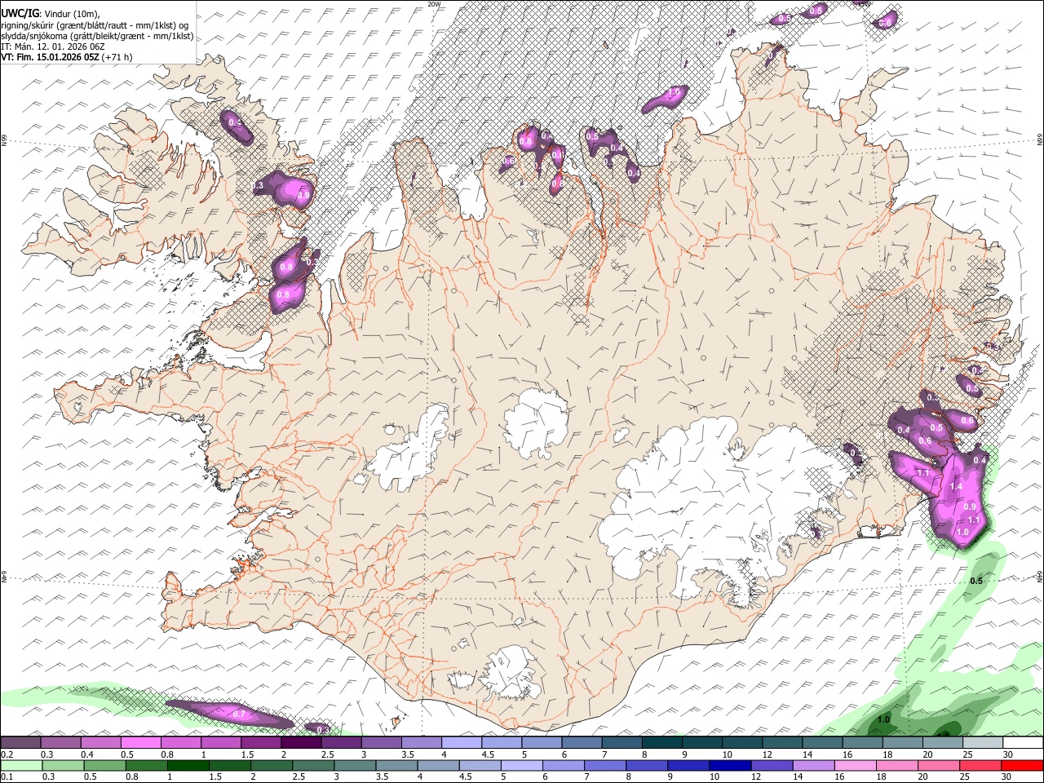This screenshot has width=1044, height=783.
Task: Click the 0.5 value in light green rain offshore southeast
Action: [976, 581]
